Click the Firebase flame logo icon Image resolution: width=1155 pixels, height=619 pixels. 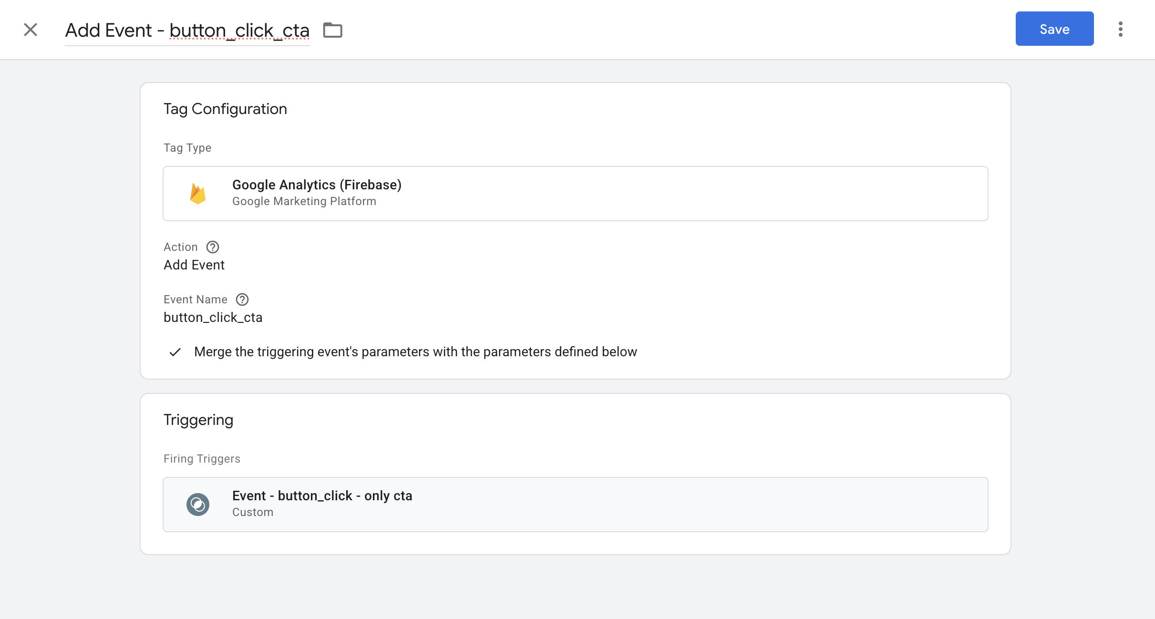click(197, 194)
